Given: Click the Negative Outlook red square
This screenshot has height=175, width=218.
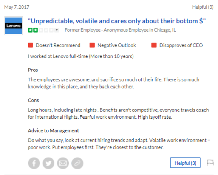Looking at the screenshot, I should [92, 45].
